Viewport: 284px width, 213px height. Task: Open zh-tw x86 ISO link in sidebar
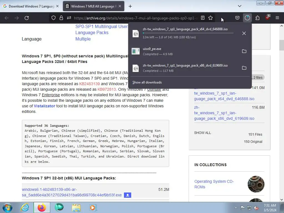[224, 113]
